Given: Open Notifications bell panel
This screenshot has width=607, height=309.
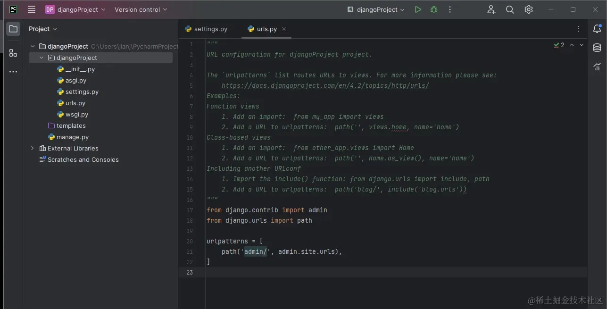Looking at the screenshot, I should coord(597,29).
